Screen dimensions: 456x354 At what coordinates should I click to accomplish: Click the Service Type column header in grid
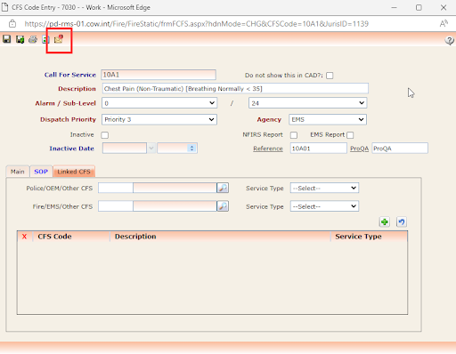click(358, 237)
